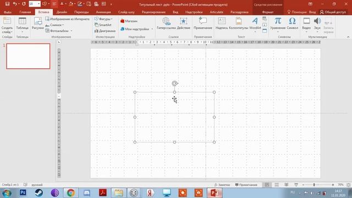Insert a Гиперссылка
The image size is (352, 198).
[166, 24]
